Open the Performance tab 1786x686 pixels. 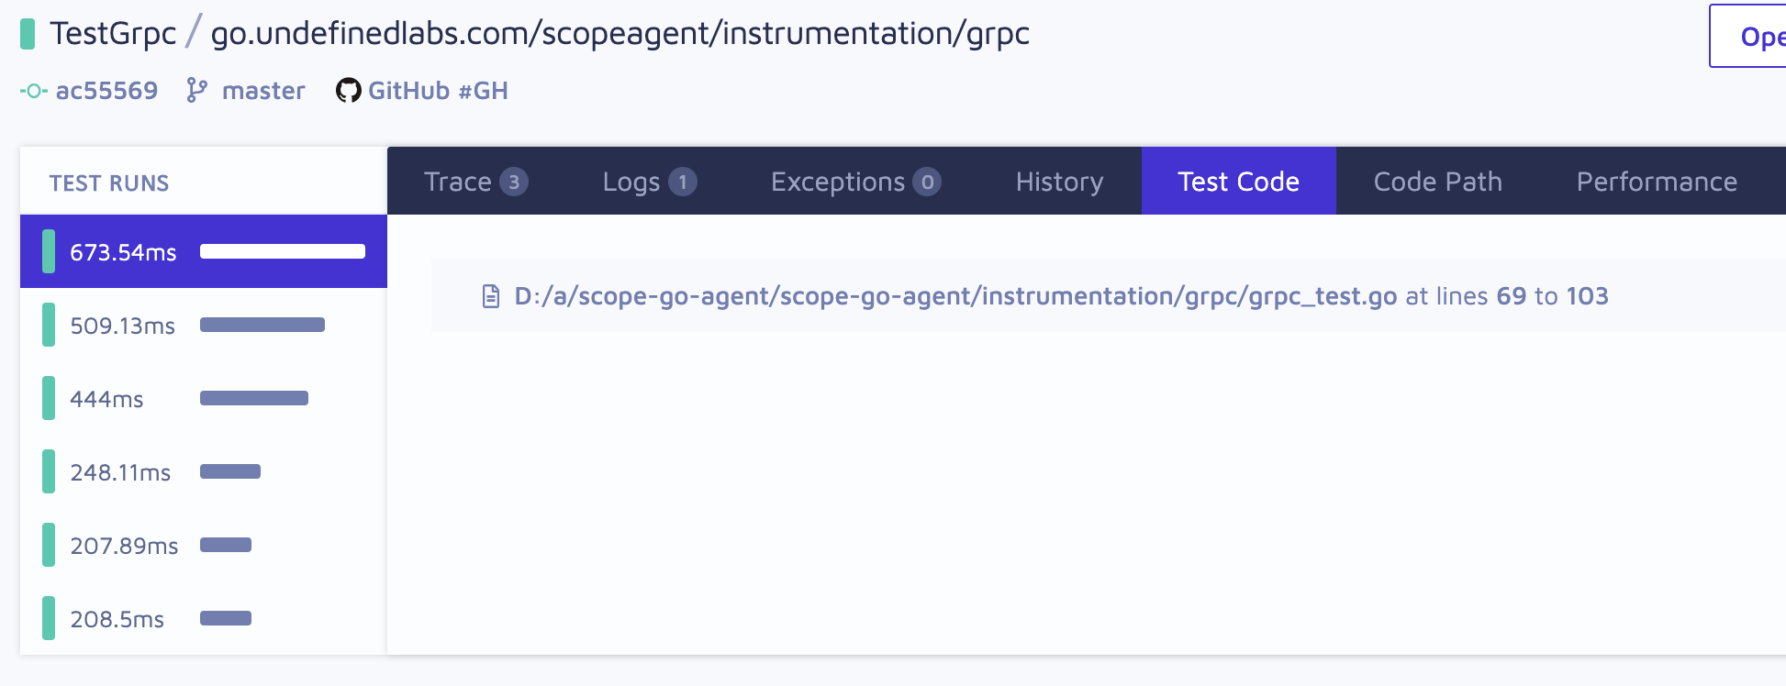1656,182
